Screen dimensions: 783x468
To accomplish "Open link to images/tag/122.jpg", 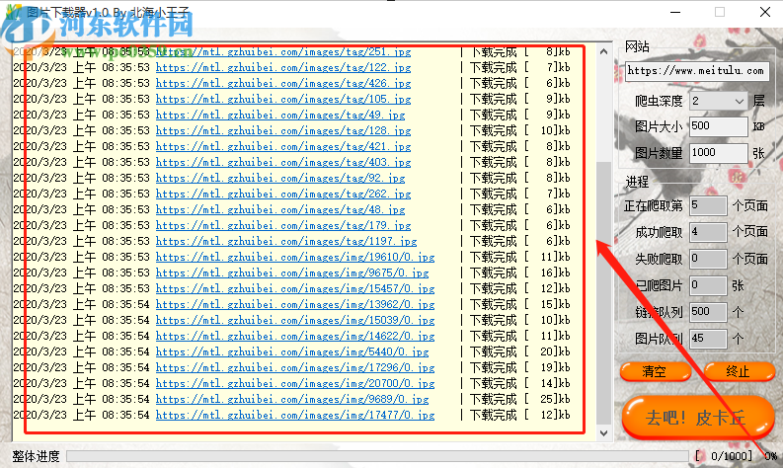I will coord(283,67).
